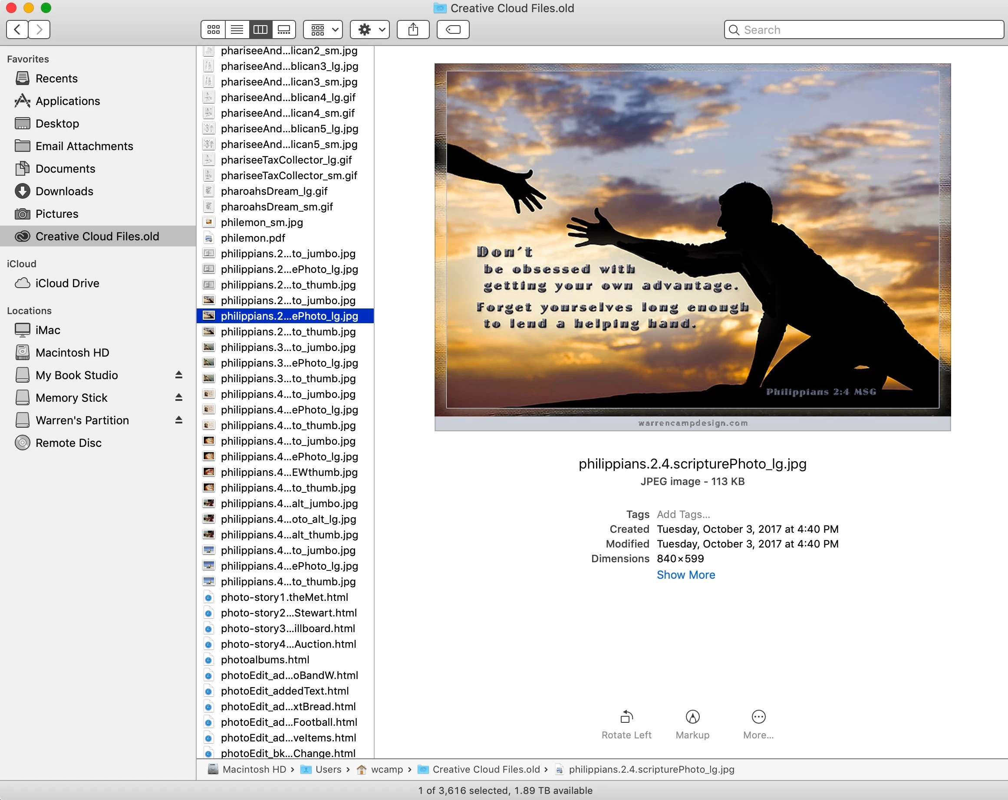Eject the Memory Stick volume

click(178, 397)
